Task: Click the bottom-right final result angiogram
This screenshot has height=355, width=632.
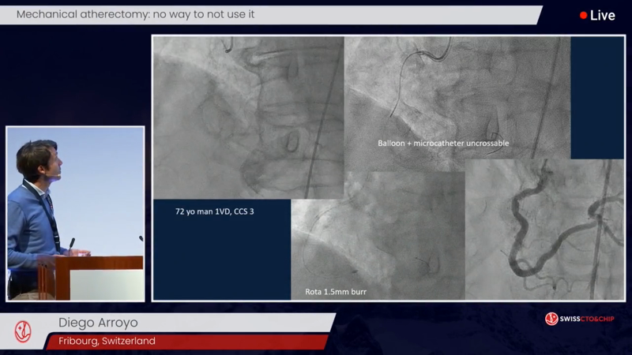Action: click(545, 230)
